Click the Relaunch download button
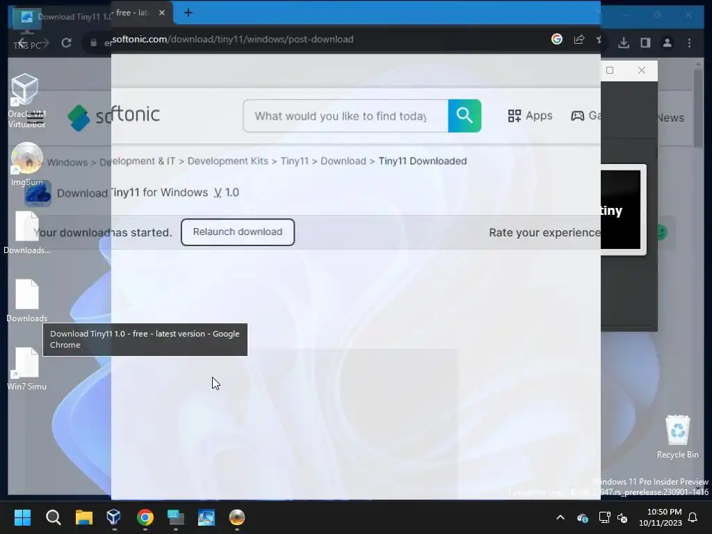 238,232
